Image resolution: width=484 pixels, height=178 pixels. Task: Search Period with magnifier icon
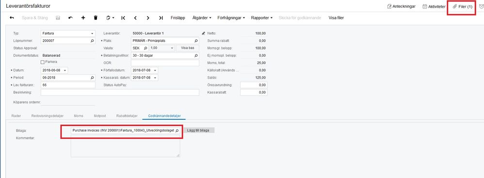pos(92,78)
